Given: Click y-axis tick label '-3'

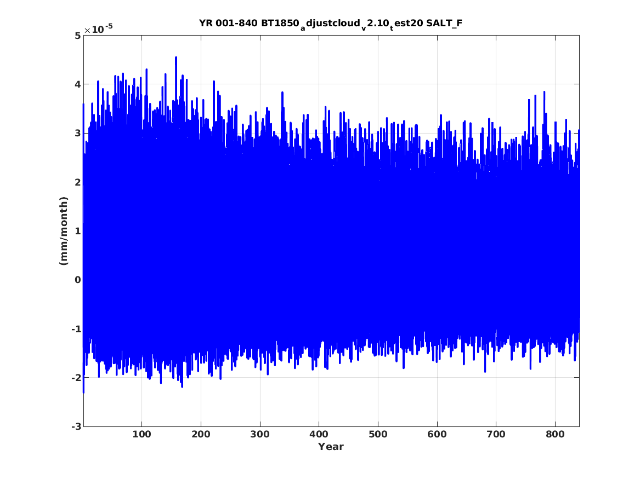Looking at the screenshot, I should tap(76, 426).
